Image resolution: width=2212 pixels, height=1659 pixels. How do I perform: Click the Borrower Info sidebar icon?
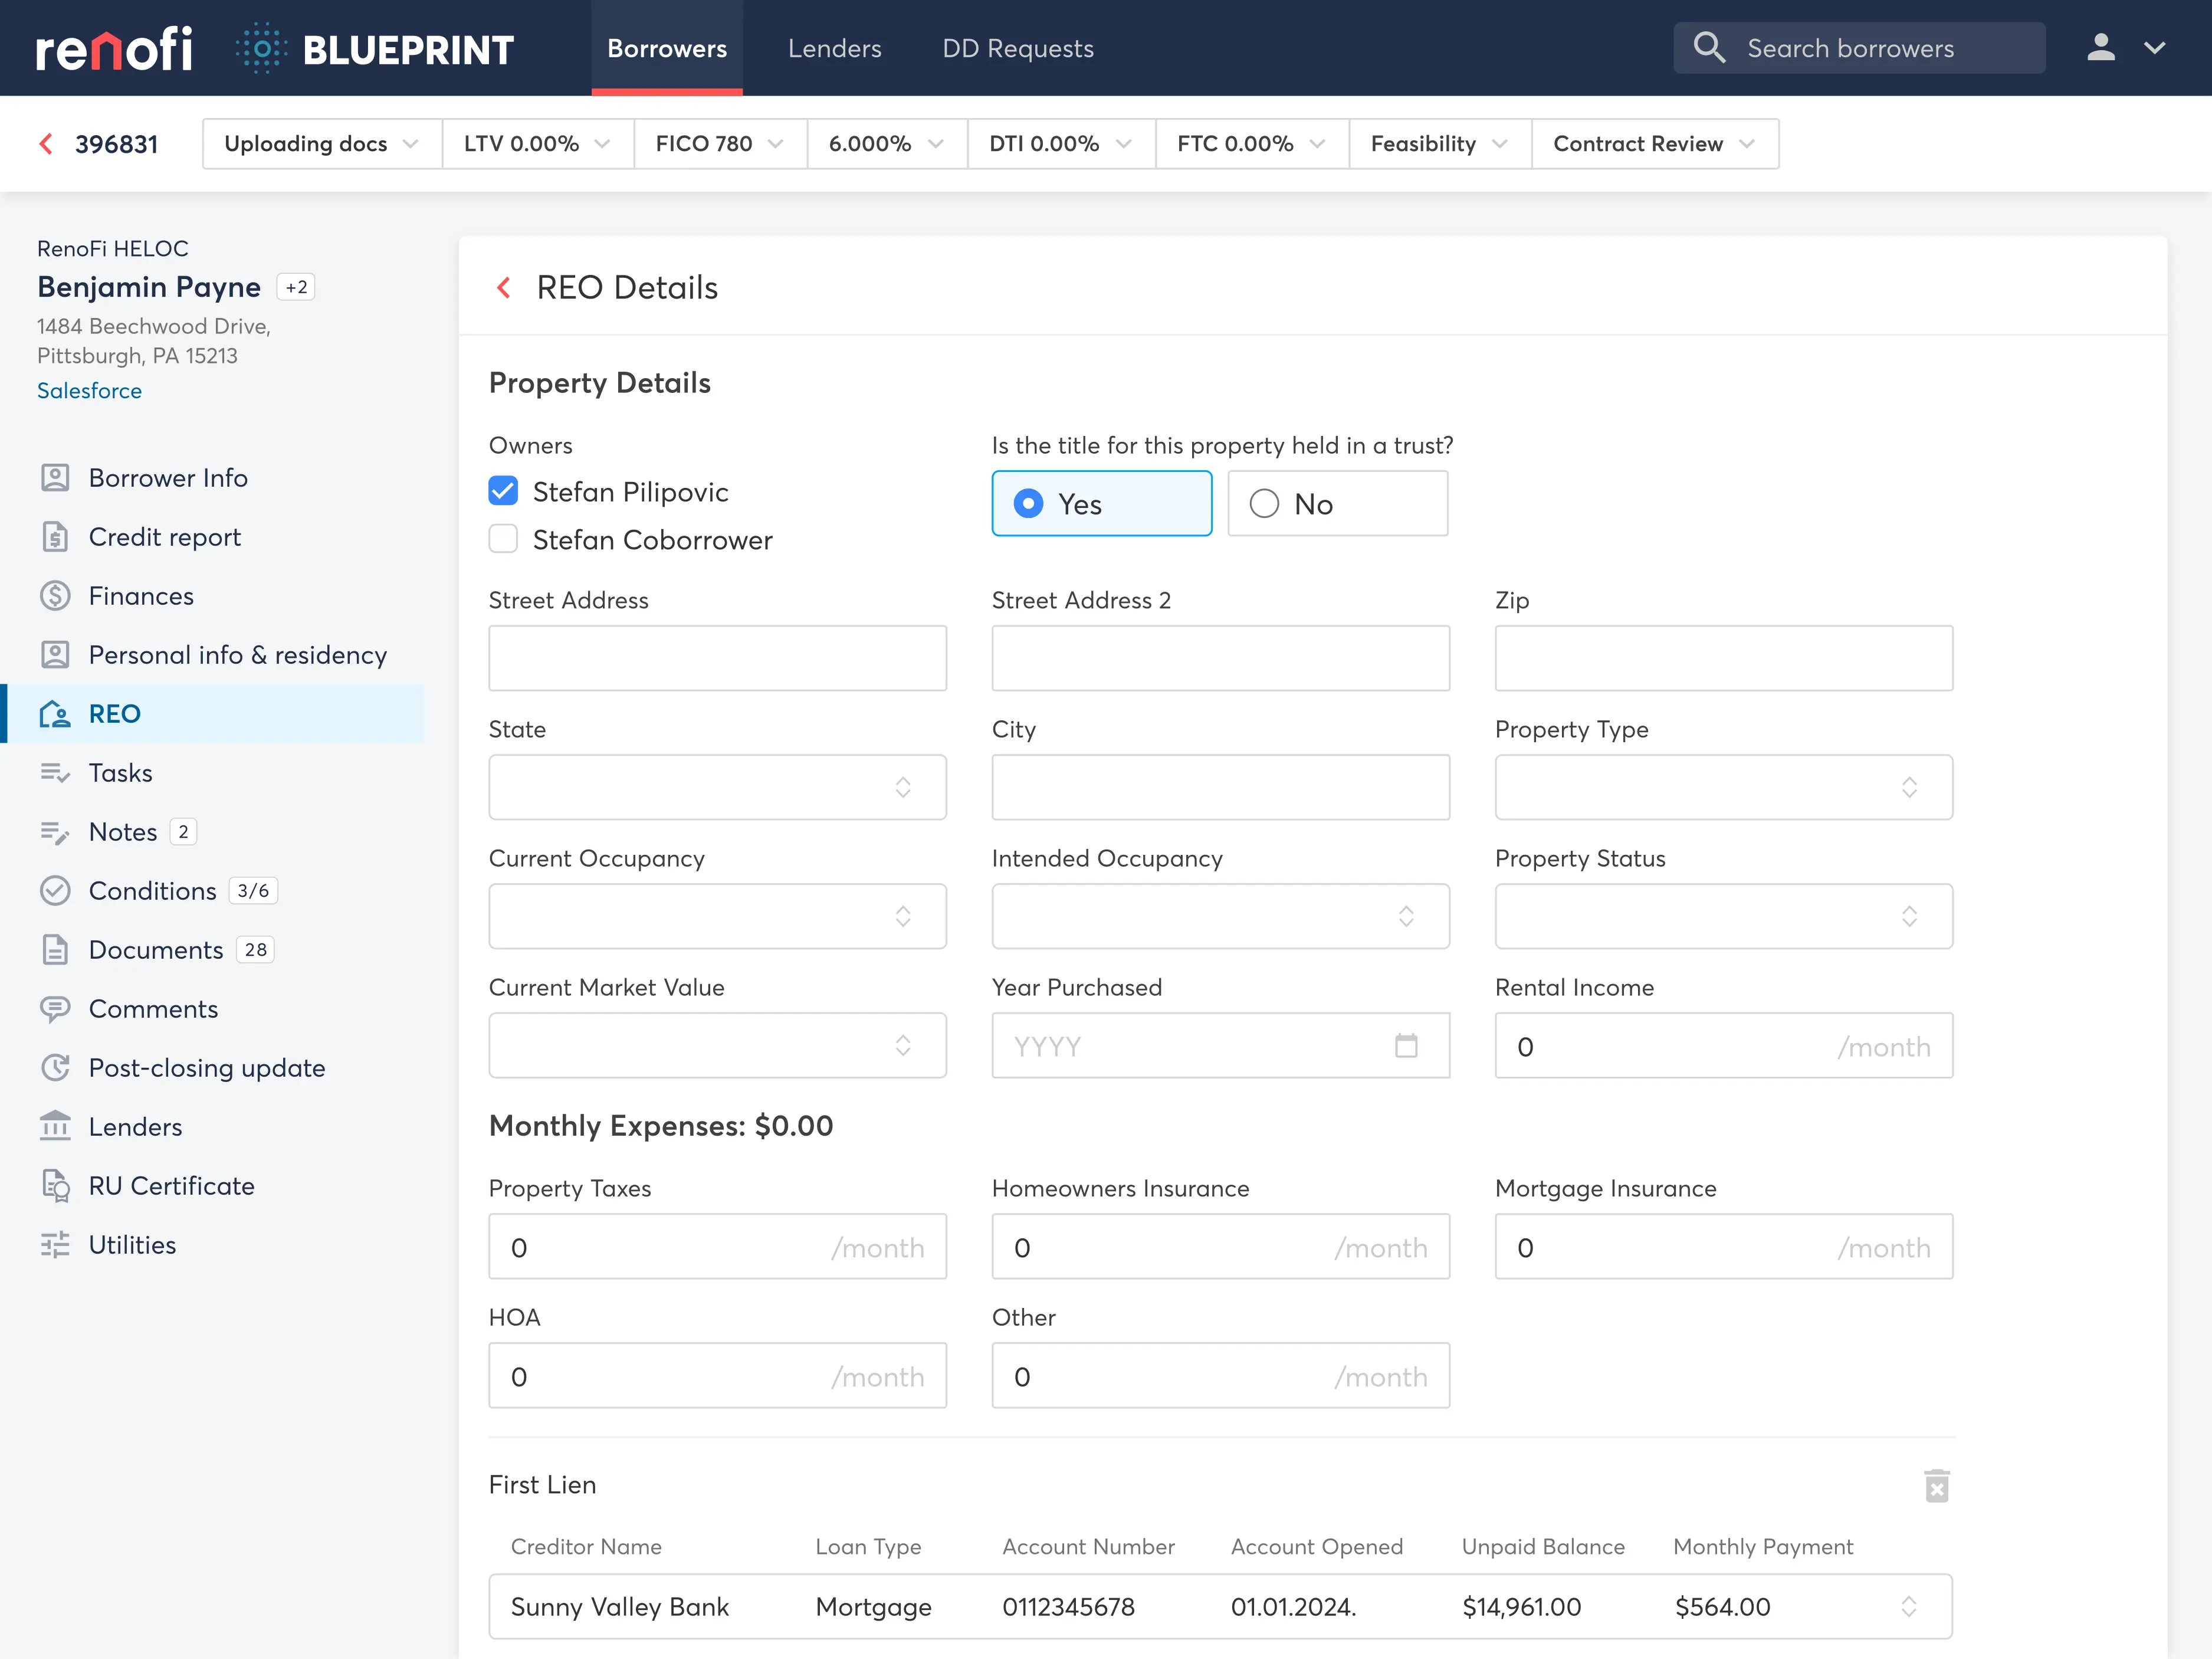click(x=55, y=478)
